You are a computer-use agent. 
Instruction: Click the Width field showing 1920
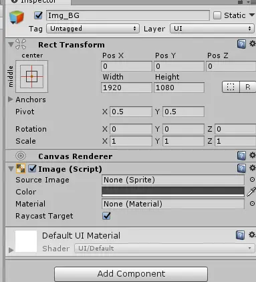(126, 88)
